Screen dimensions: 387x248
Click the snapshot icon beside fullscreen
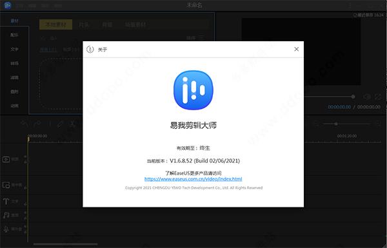pyautogui.click(x=367, y=97)
